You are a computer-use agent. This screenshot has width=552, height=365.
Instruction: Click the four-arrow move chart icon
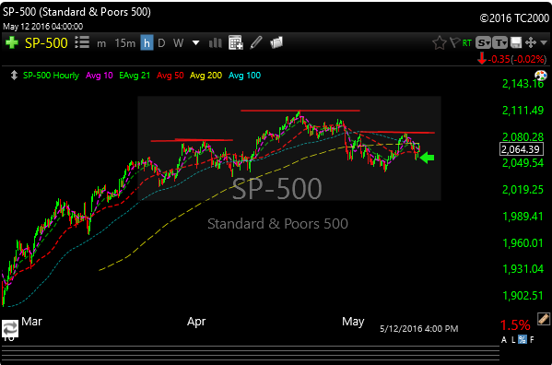click(531, 42)
